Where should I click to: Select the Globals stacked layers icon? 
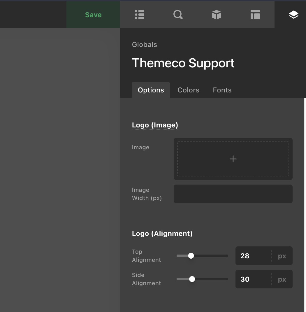(x=293, y=15)
